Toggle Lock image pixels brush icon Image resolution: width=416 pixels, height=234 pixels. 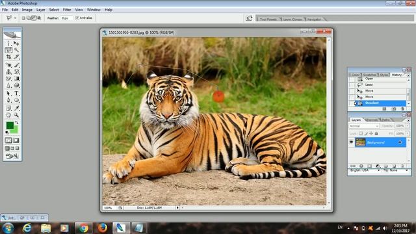[x=366, y=133]
